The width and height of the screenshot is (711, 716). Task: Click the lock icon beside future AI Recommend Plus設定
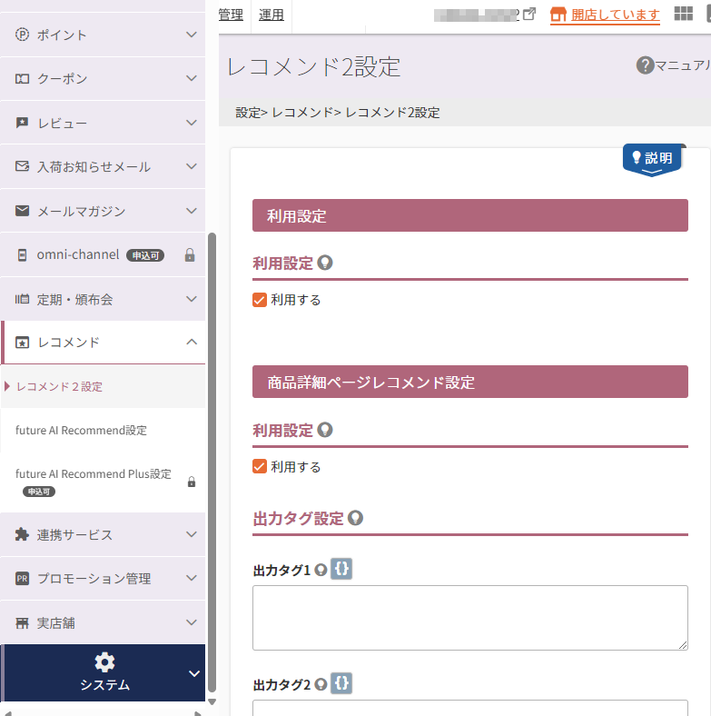click(x=192, y=482)
